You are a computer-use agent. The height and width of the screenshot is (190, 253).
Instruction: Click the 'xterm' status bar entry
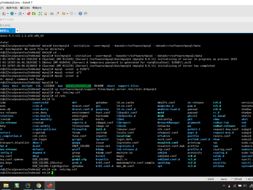[x=224, y=179]
